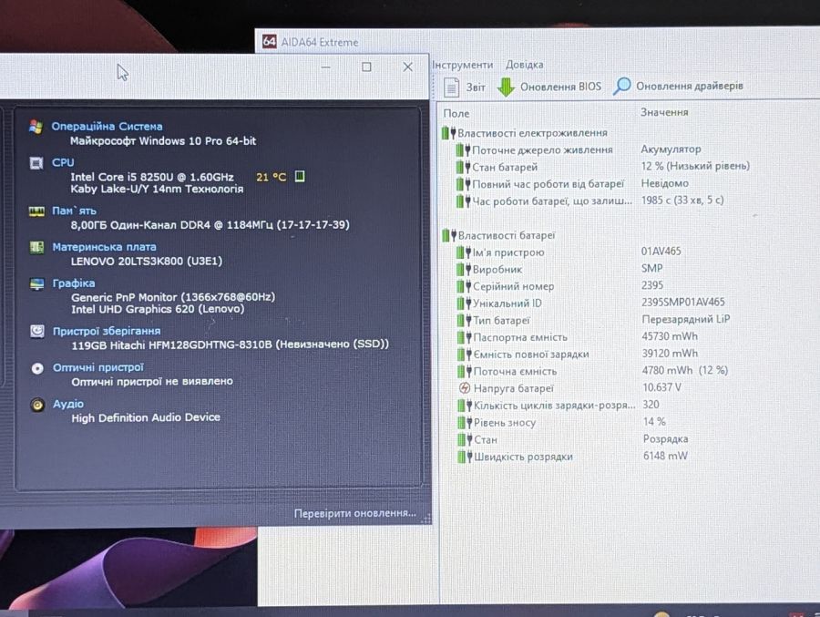
Task: Click the CPU heading link
Action: 63,162
